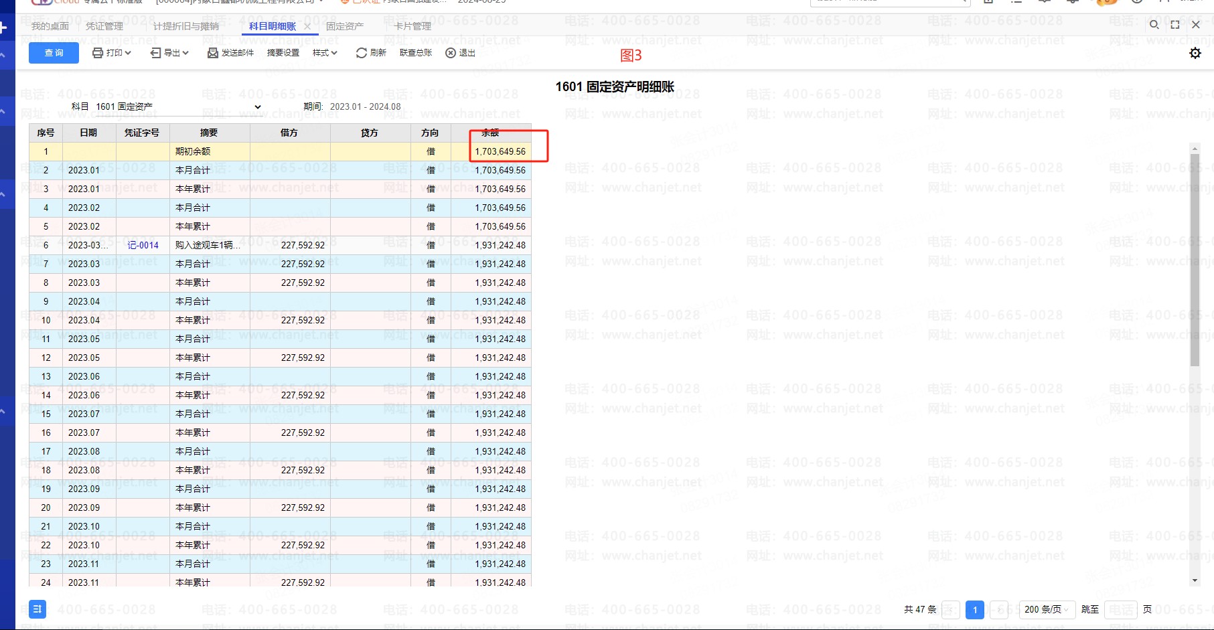Switch to the 凭证管理 tab
1214x630 pixels.
point(104,26)
